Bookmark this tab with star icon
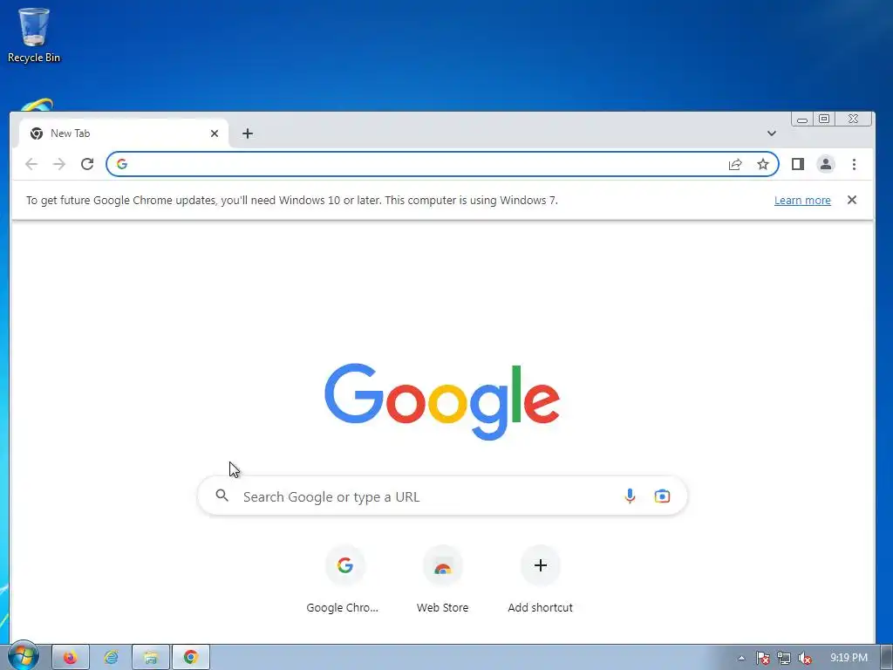893x670 pixels. [x=762, y=164]
